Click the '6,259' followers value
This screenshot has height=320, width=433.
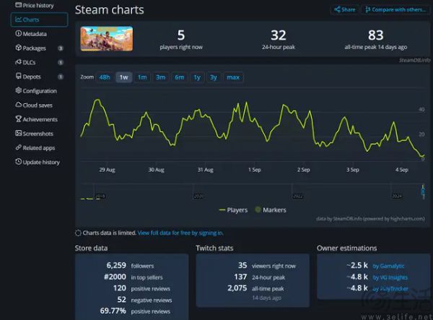(x=116, y=266)
